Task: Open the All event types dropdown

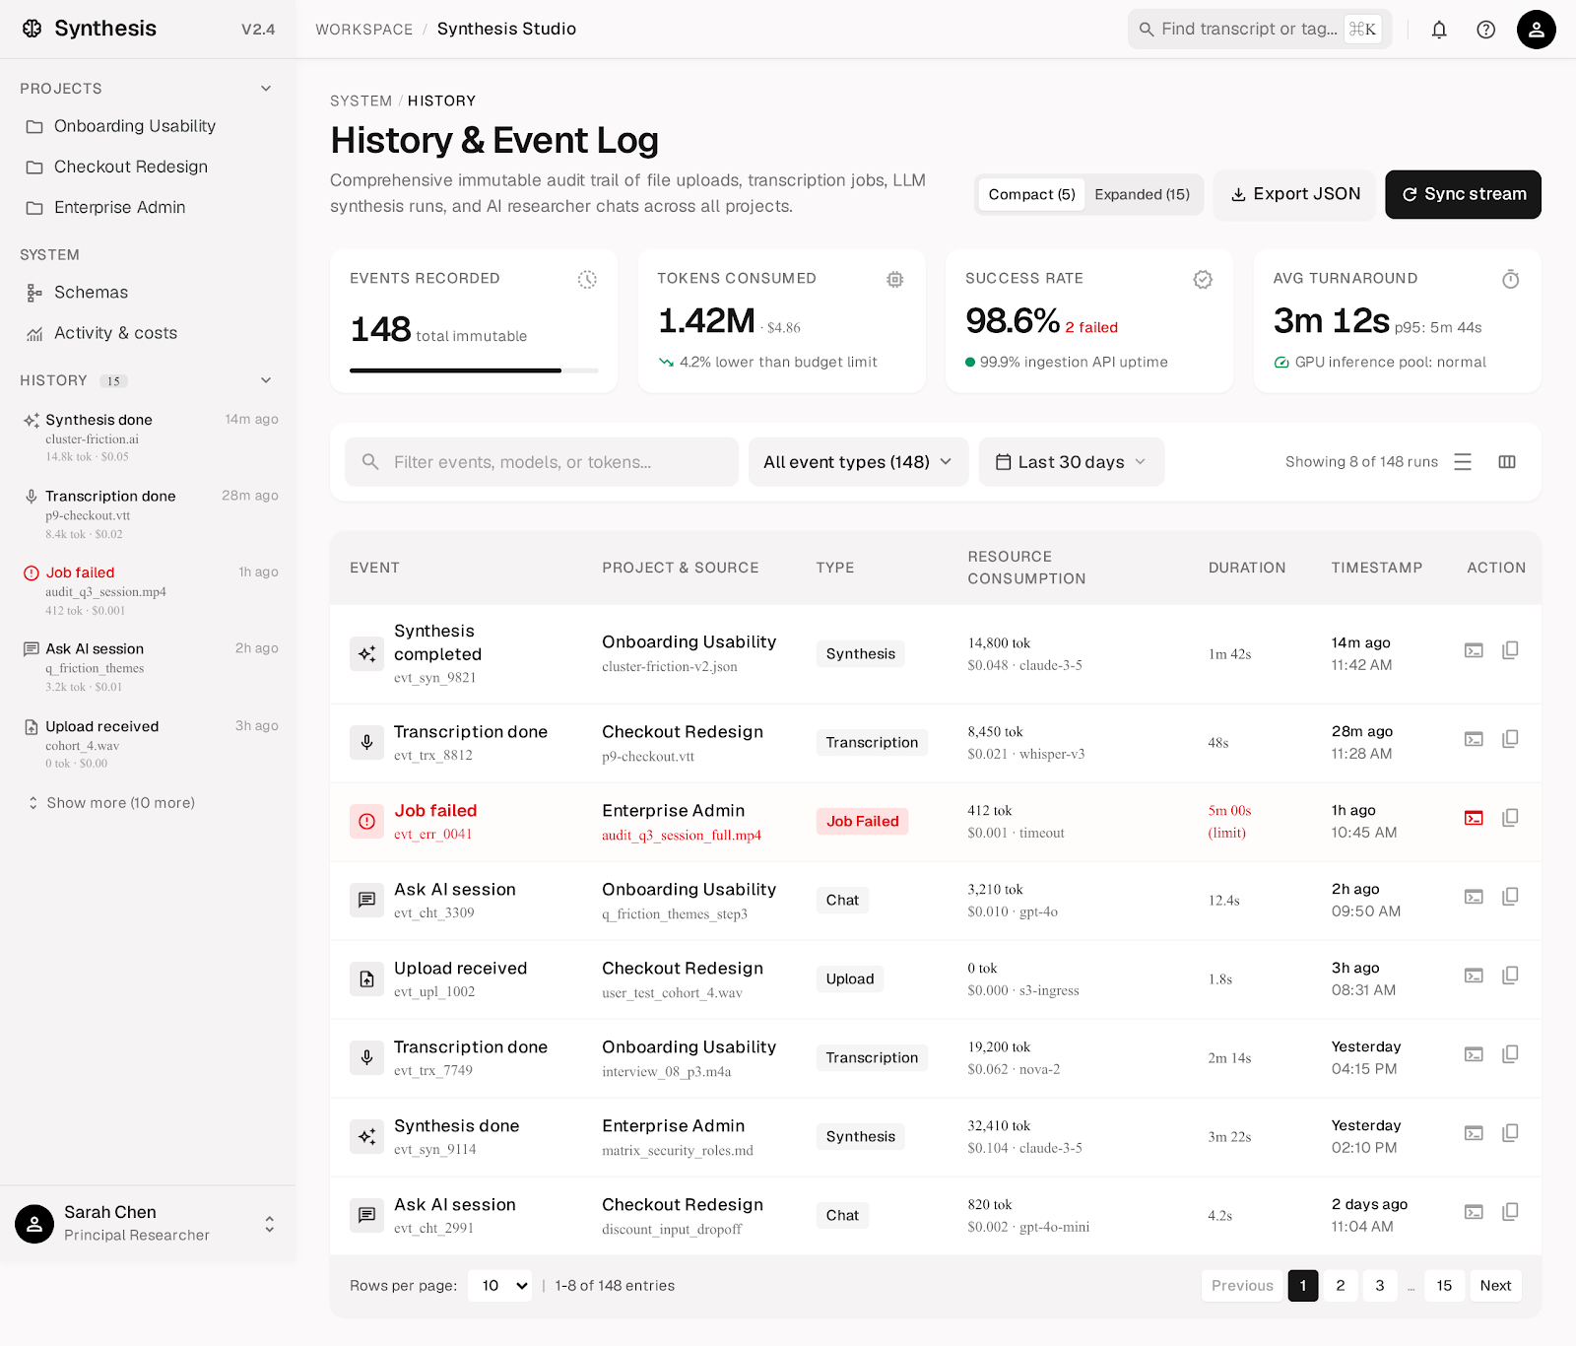Action: pos(858,462)
